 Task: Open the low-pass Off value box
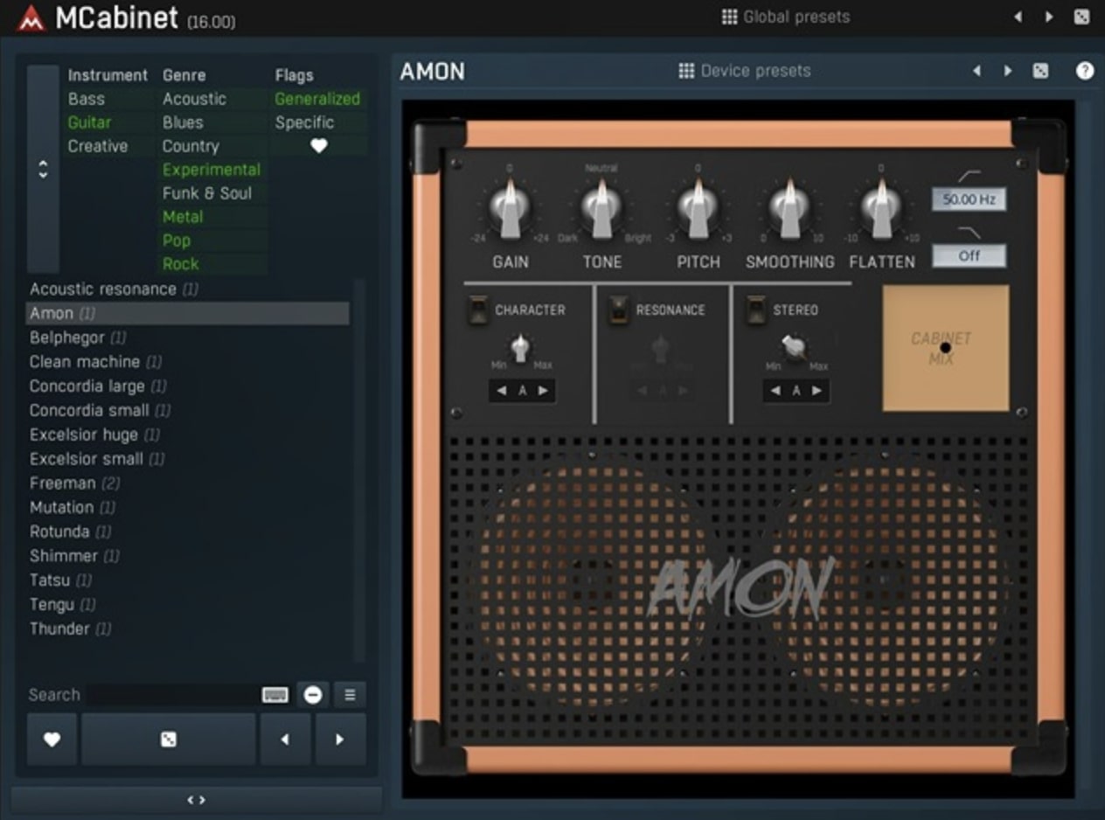(x=969, y=256)
